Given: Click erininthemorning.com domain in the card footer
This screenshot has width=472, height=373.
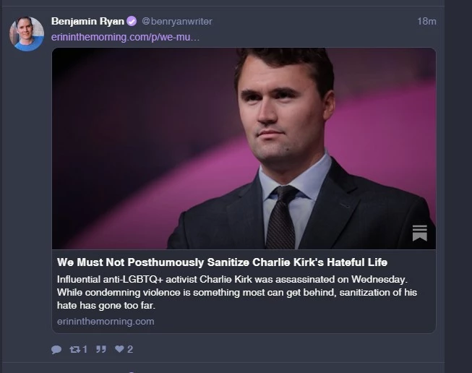Looking at the screenshot, I should tap(106, 322).
